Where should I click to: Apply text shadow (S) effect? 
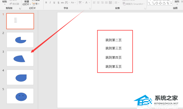[x=58, y=2]
